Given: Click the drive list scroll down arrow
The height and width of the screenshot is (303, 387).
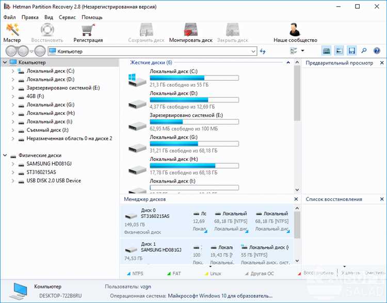Looking at the screenshot, I should 297,190.
